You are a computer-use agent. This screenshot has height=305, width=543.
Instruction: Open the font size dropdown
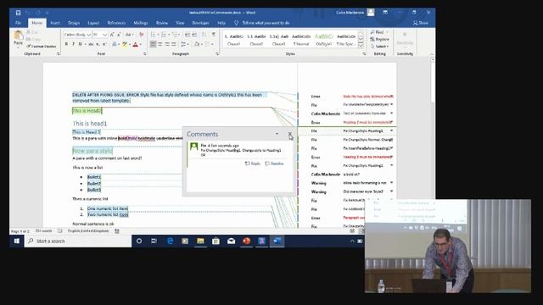pyautogui.click(x=105, y=35)
